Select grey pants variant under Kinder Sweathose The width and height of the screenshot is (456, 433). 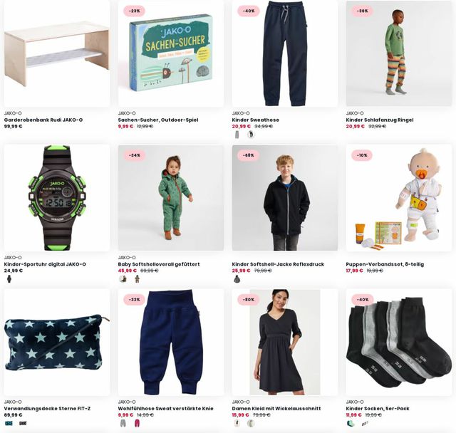coord(237,135)
